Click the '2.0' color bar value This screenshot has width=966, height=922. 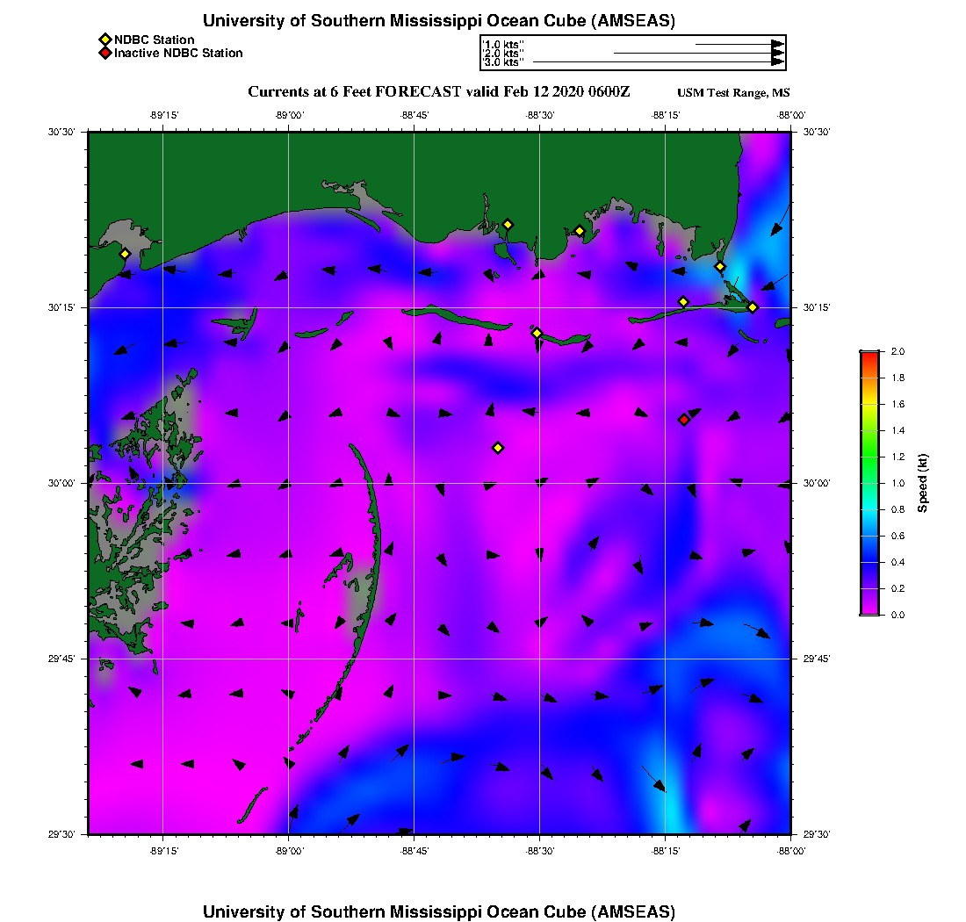(898, 351)
